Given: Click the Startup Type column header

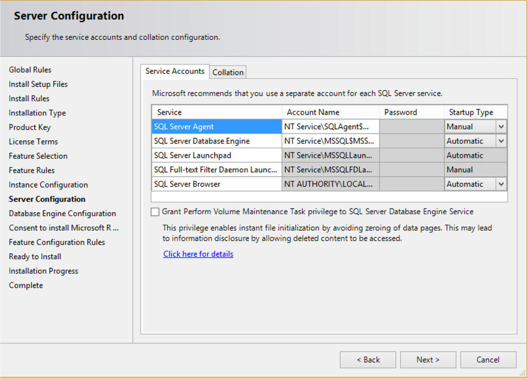Looking at the screenshot, I should (475, 112).
